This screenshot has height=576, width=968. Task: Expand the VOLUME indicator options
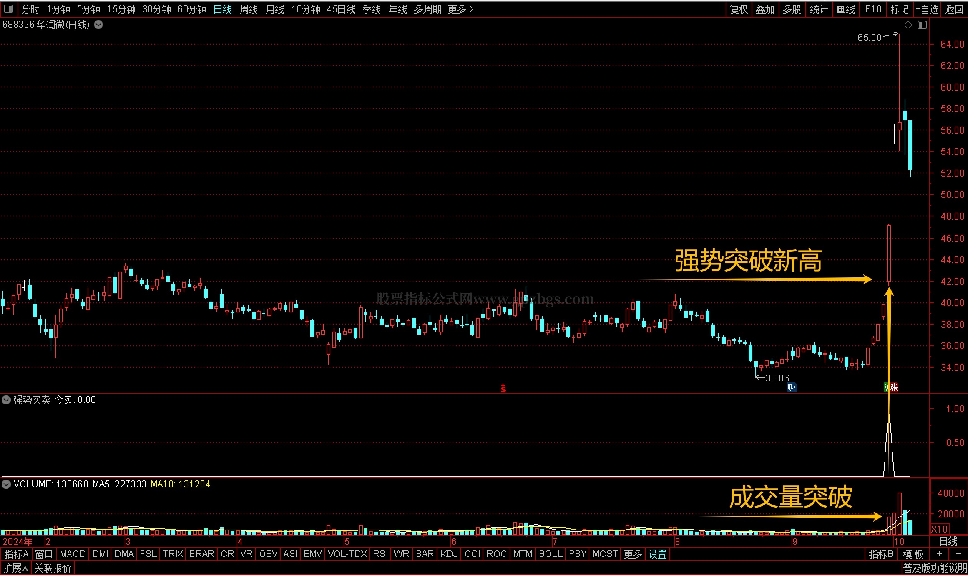(x=6, y=484)
